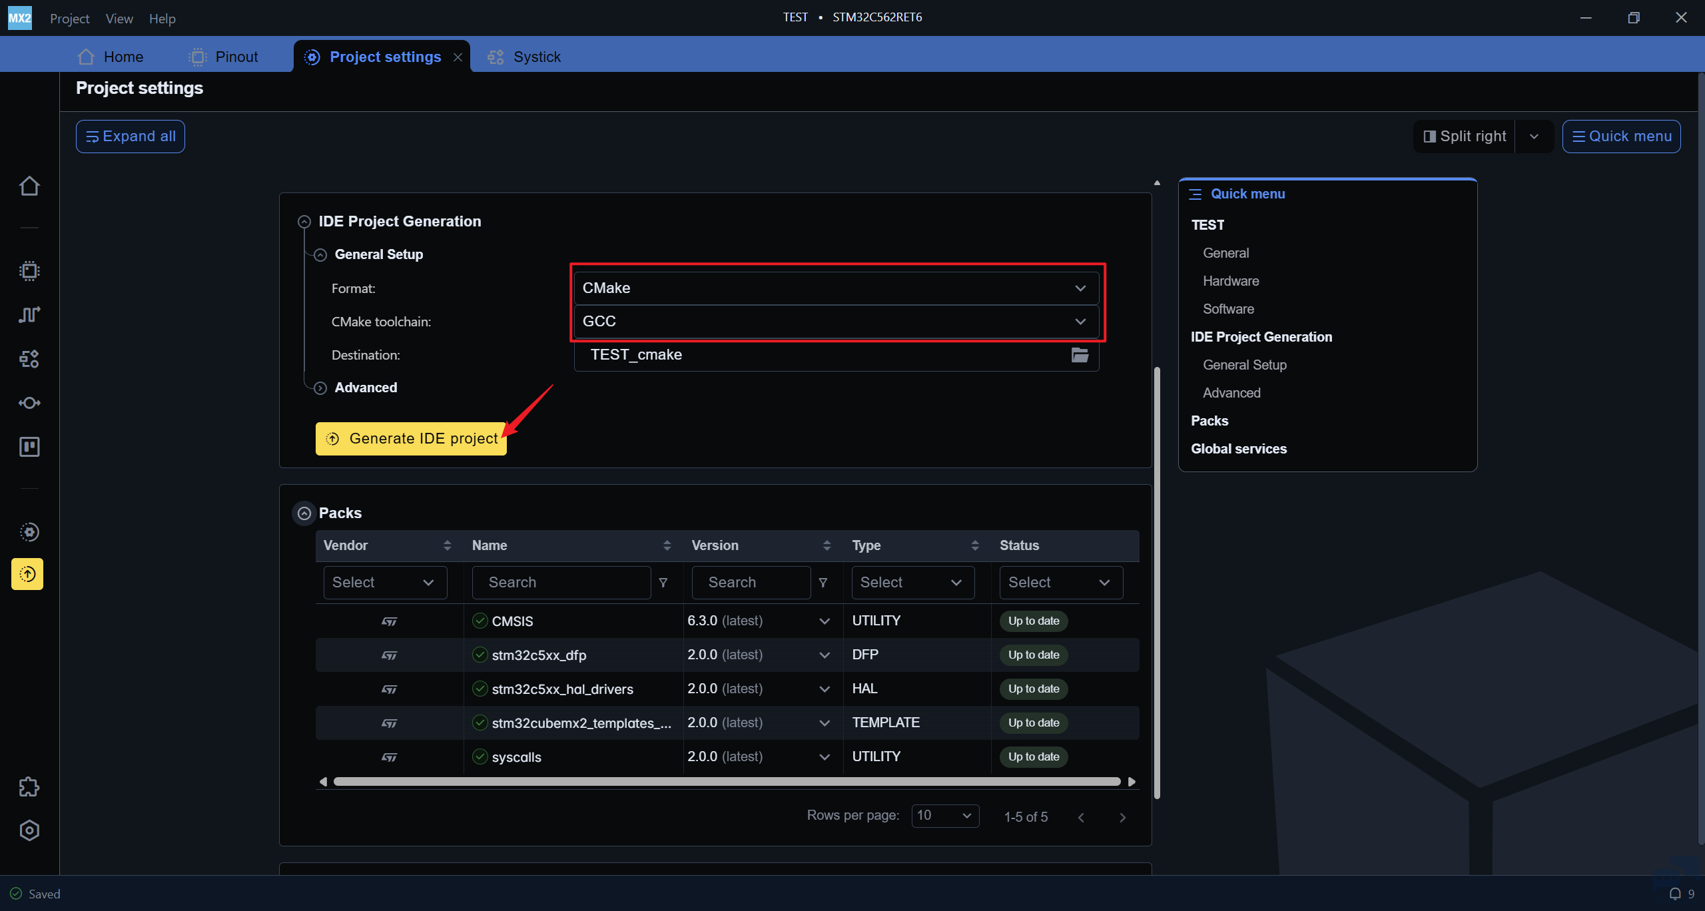Image resolution: width=1705 pixels, height=911 pixels.
Task: Open the CMSIS version dropdown
Action: pos(825,621)
